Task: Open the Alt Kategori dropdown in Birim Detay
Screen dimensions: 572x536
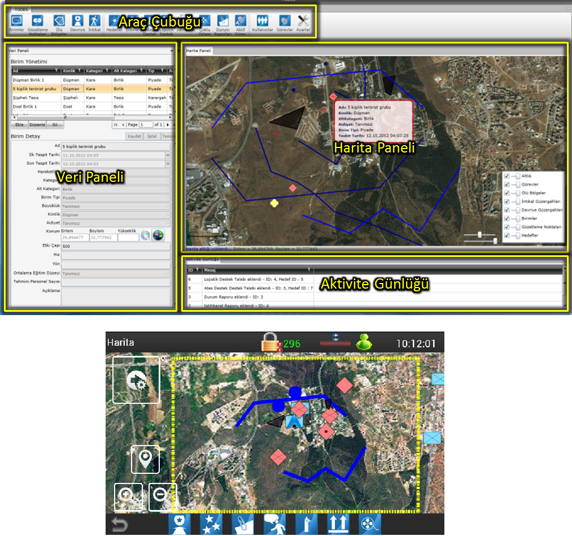Action: point(116,189)
